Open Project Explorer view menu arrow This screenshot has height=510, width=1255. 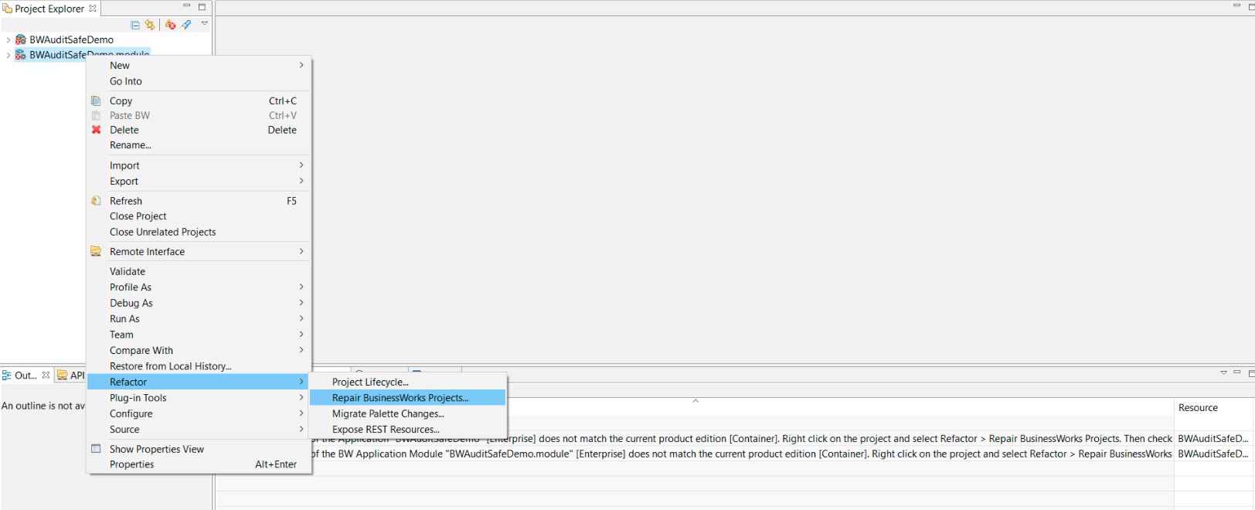tap(205, 23)
